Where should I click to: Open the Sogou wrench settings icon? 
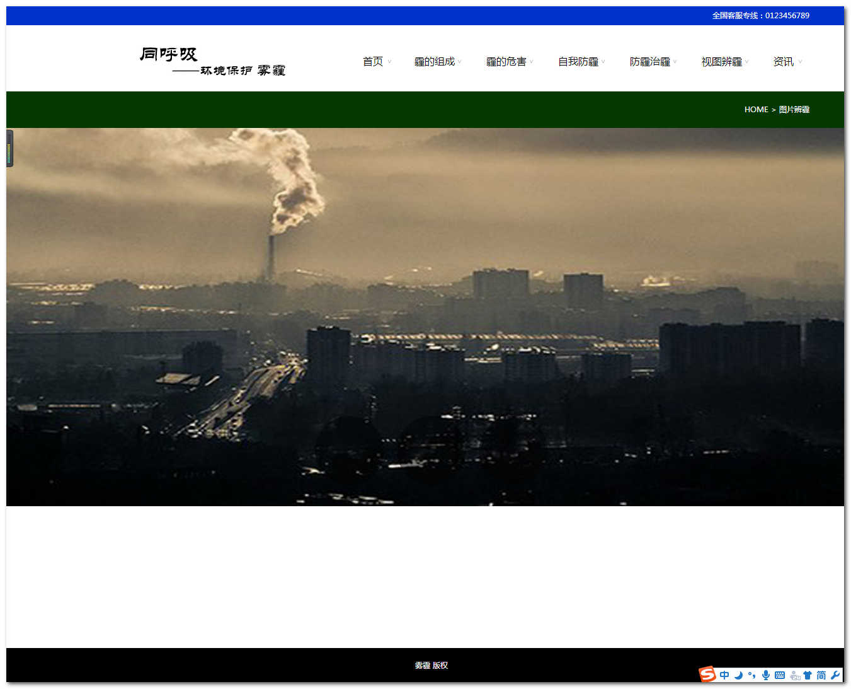[835, 675]
